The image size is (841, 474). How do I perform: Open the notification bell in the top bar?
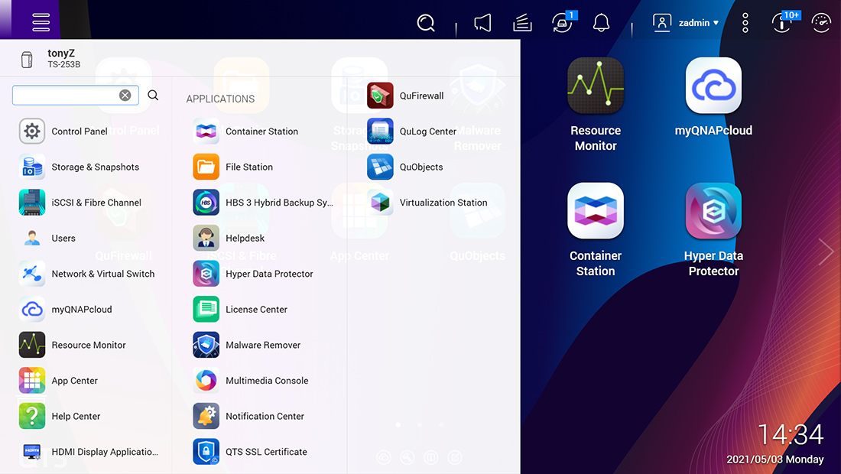click(601, 22)
